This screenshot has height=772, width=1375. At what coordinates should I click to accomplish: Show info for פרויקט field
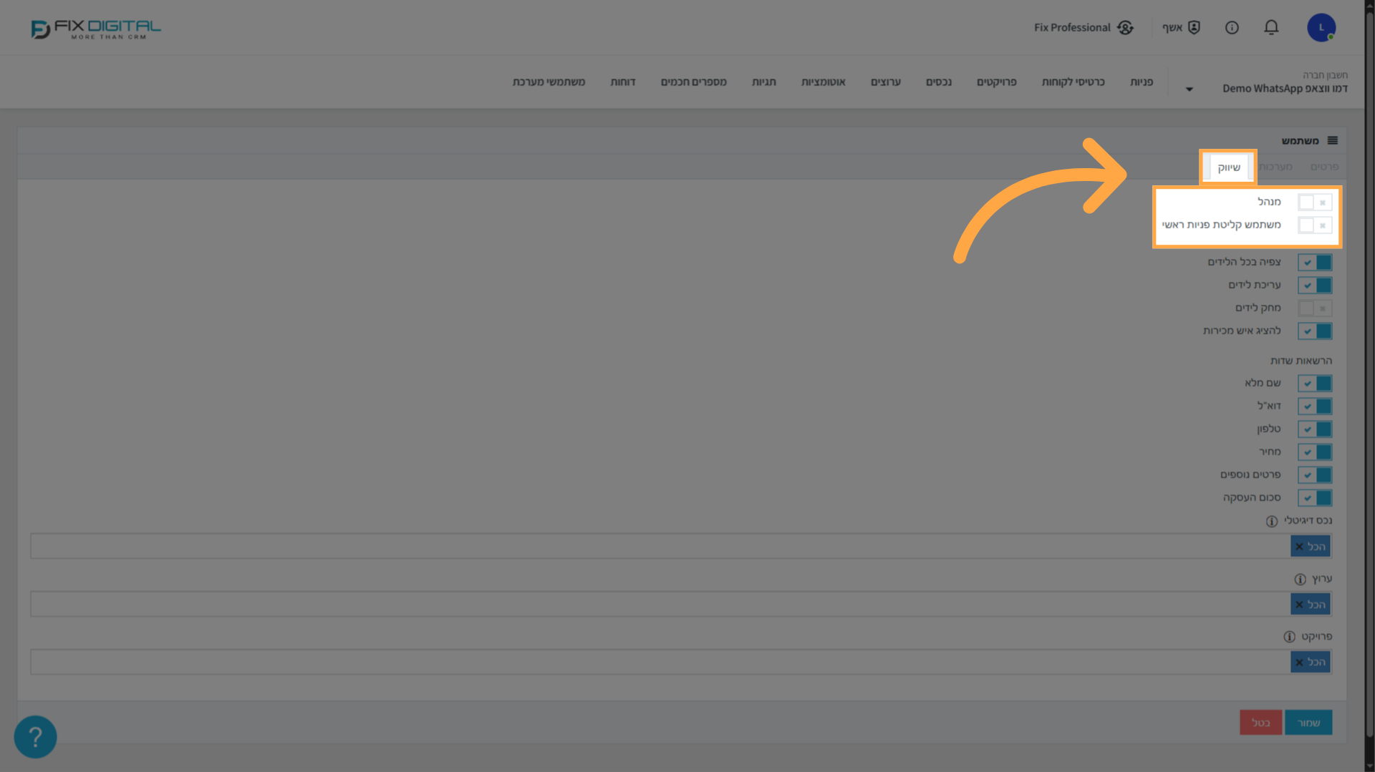click(x=1289, y=637)
